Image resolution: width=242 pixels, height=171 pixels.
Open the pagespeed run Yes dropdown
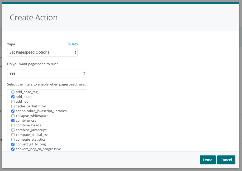click(46, 73)
